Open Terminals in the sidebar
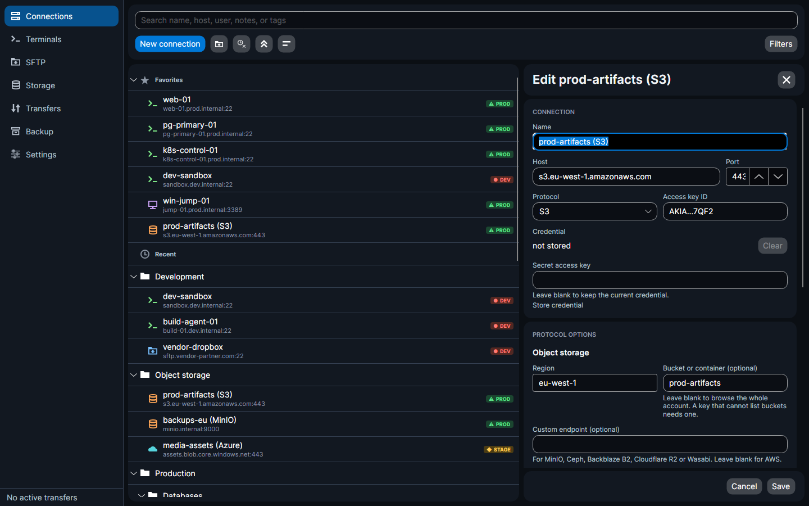The image size is (809, 506). [61, 39]
